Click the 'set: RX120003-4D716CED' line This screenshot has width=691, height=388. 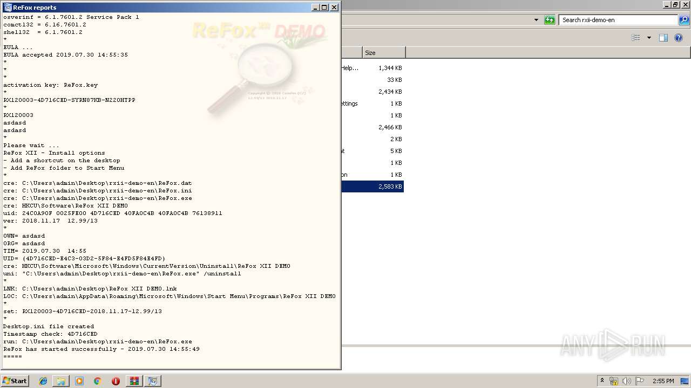pos(83,311)
